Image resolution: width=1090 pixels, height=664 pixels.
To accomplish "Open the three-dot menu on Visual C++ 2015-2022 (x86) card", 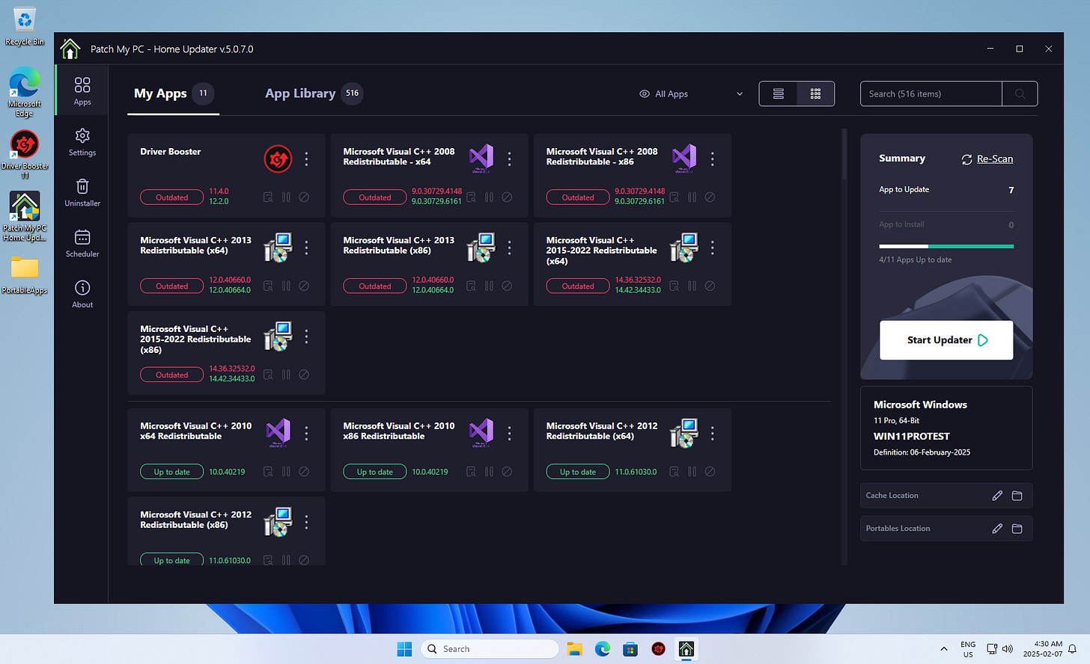I will coord(306,336).
